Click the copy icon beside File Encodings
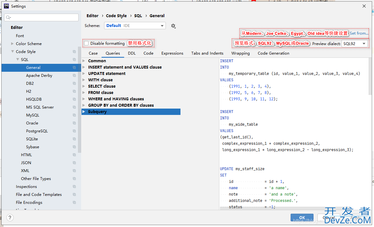Screen dimensions: 374x227 click(x=74, y=203)
